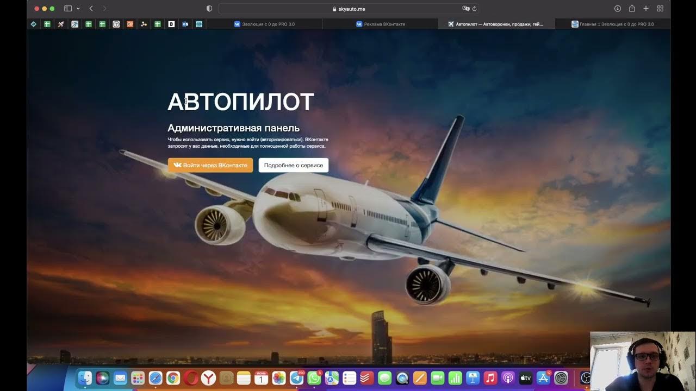The height and width of the screenshot is (391, 696).
Task: Reload the page with refresh icon
Action: [x=474, y=9]
